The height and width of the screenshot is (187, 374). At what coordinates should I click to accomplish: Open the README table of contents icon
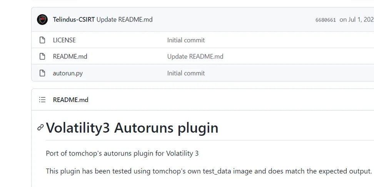point(42,100)
